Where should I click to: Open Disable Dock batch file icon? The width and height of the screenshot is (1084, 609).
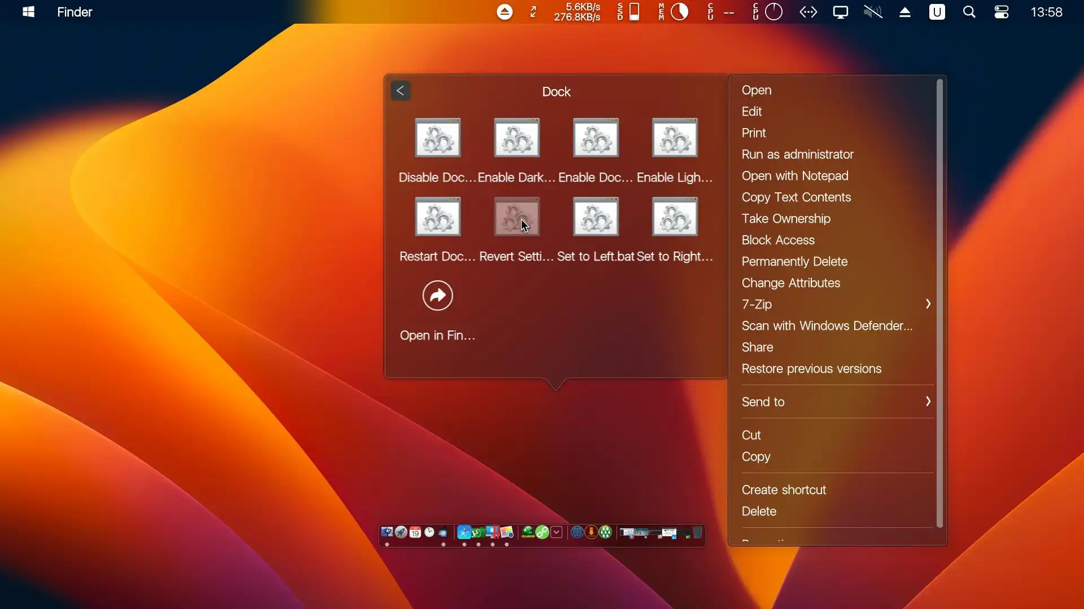[438, 138]
